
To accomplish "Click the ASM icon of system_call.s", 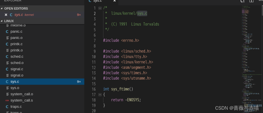I will pyautogui.click(x=7, y=100).
